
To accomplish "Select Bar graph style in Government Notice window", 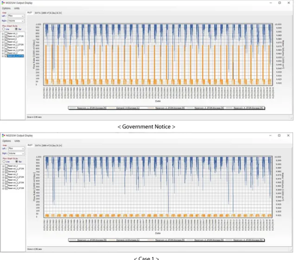I will [16, 29].
